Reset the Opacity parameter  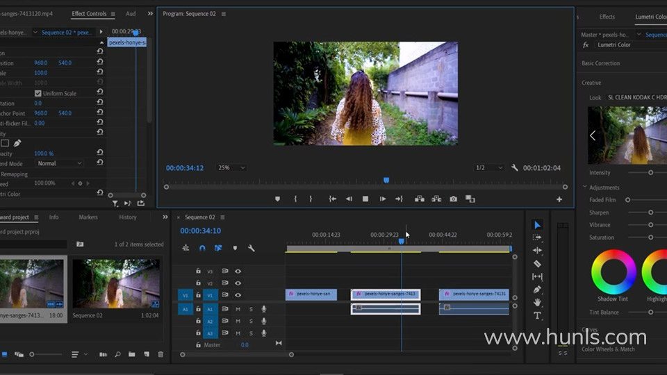(x=99, y=152)
